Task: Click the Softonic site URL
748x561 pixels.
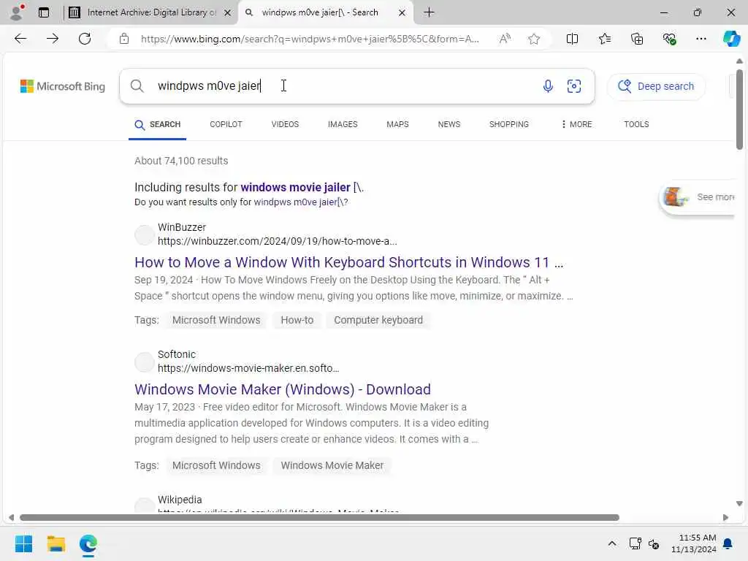Action: click(x=248, y=368)
